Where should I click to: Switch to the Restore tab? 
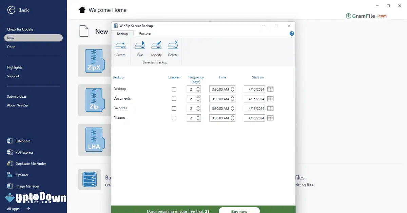point(145,34)
